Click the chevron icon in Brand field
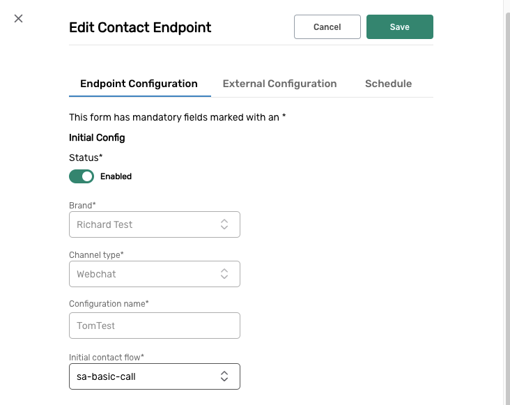Screen dimensions: 510x405 224,224
